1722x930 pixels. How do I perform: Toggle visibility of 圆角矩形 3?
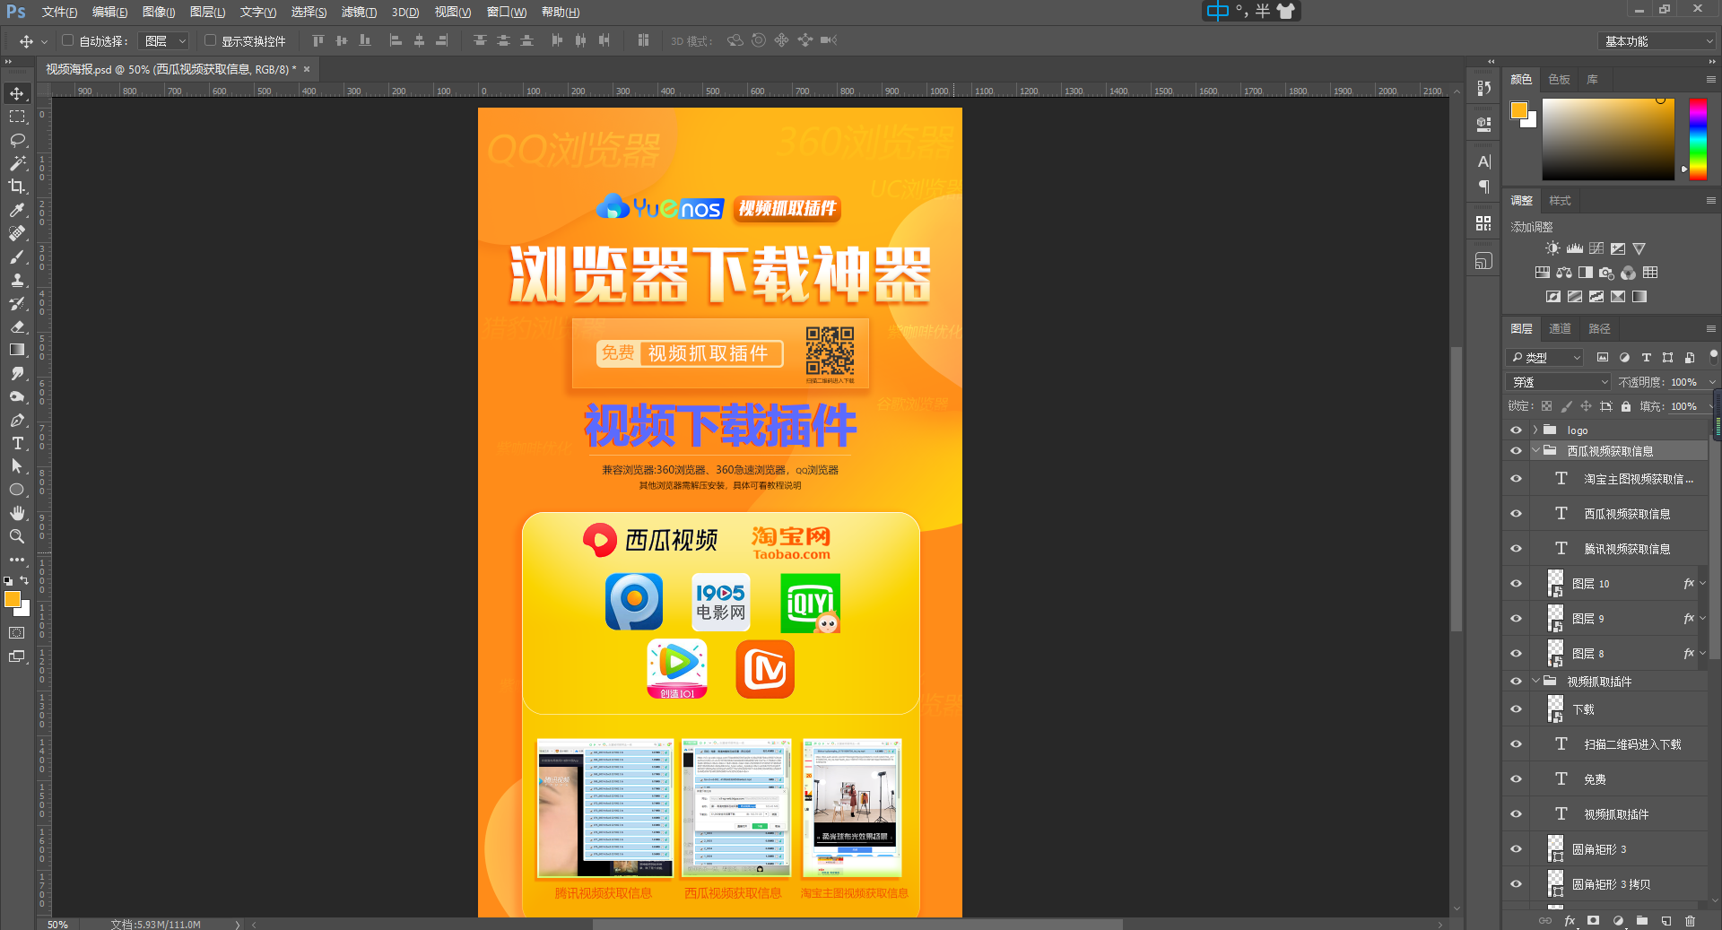point(1516,849)
